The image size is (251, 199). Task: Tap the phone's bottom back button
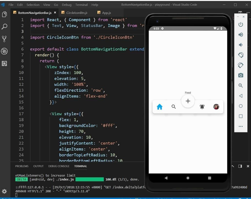click(166, 178)
